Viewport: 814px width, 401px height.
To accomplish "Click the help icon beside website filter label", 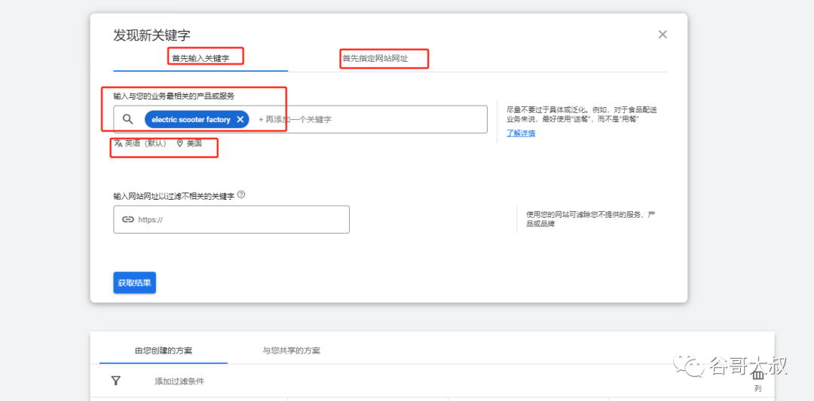I will 241,195.
